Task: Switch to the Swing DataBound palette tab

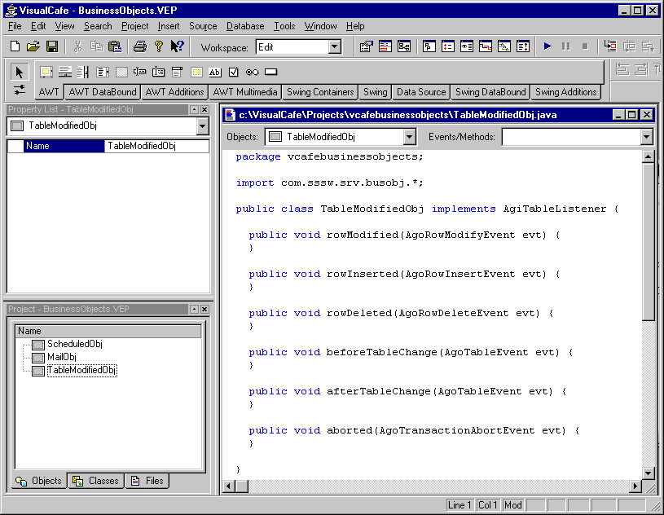Action: 490,92
